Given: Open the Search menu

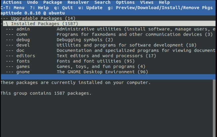Looking at the screenshot, I should [103, 2].
